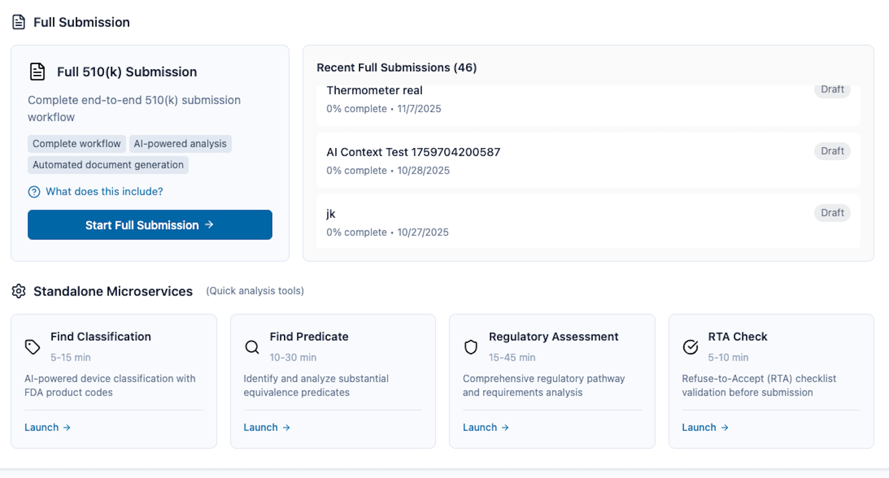Screen dimensions: 889x478
Task: Click the Full 510(k) Submission document icon
Action: click(x=37, y=71)
